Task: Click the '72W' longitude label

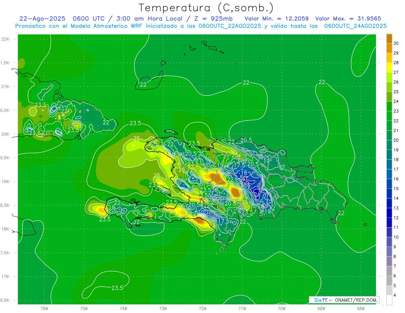Action: point(202,308)
